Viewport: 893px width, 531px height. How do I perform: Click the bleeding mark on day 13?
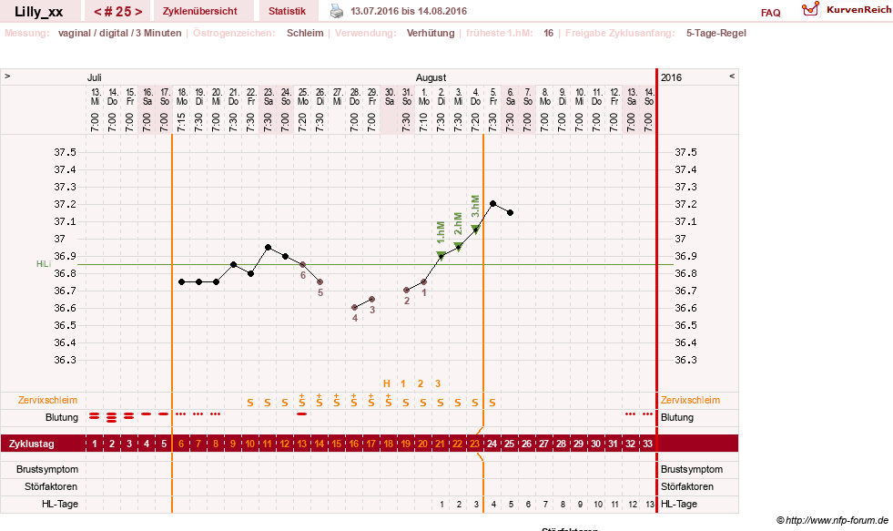click(x=302, y=414)
